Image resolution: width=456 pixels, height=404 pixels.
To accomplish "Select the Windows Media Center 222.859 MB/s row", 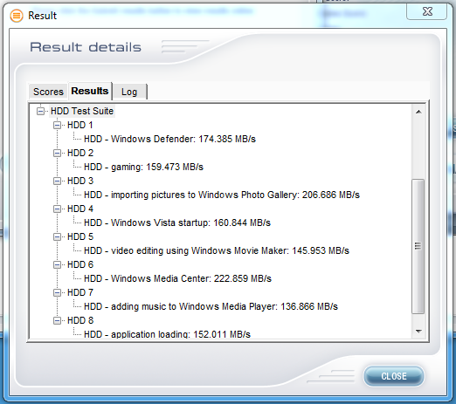I will click(x=177, y=278).
